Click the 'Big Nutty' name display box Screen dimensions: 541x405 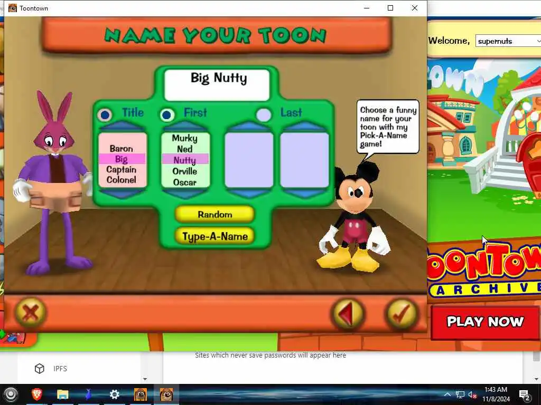(x=217, y=85)
